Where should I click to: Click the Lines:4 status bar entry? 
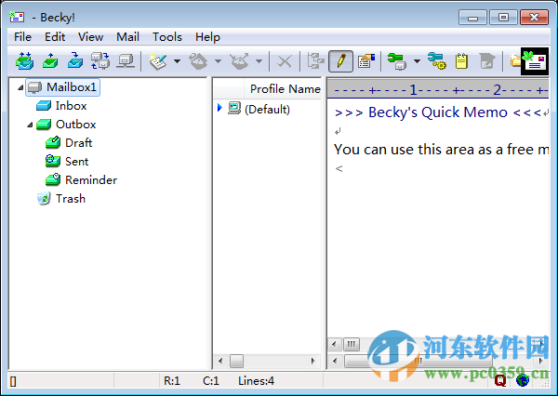coord(257,381)
